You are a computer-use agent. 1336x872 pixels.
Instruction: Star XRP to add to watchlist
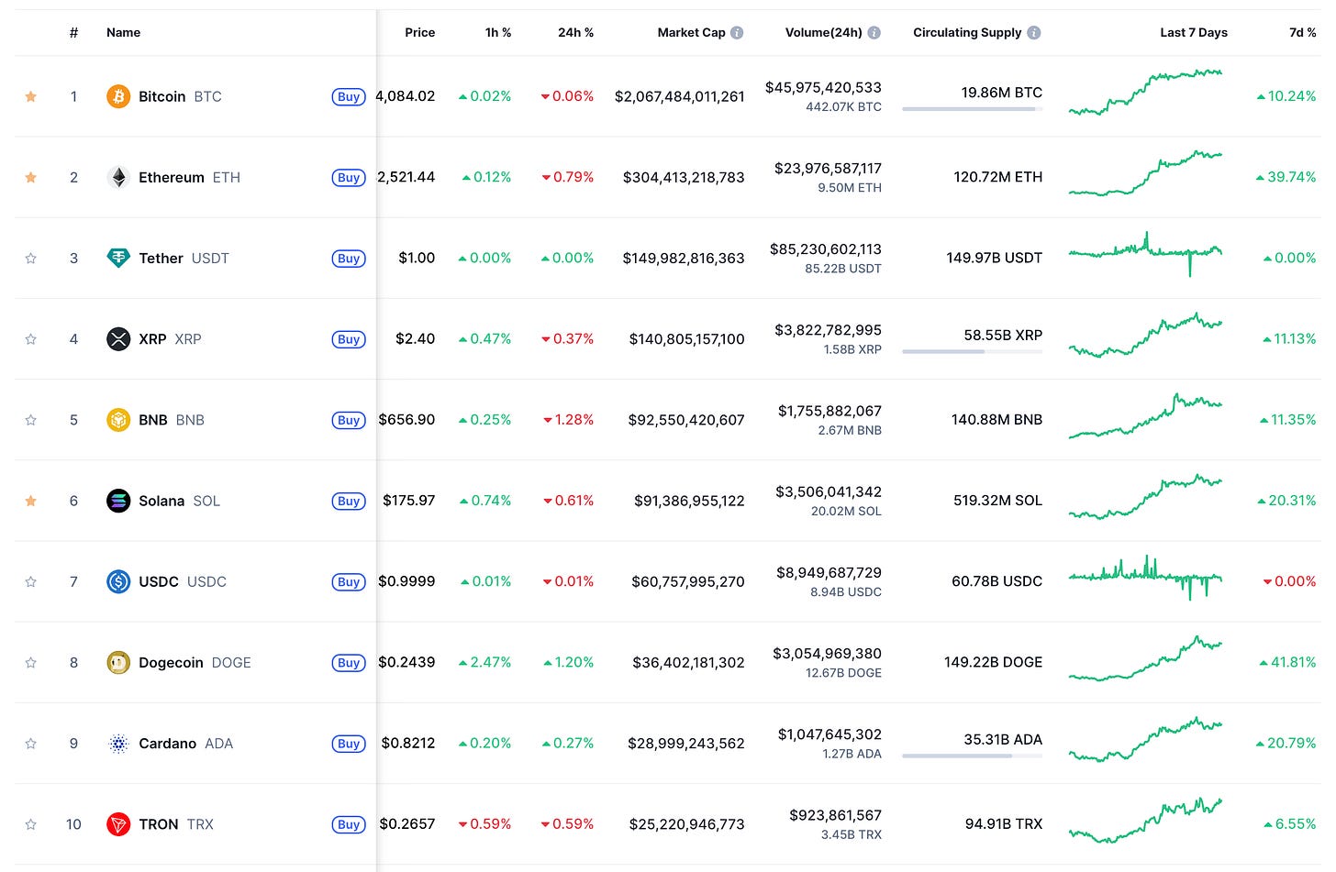pos(30,339)
